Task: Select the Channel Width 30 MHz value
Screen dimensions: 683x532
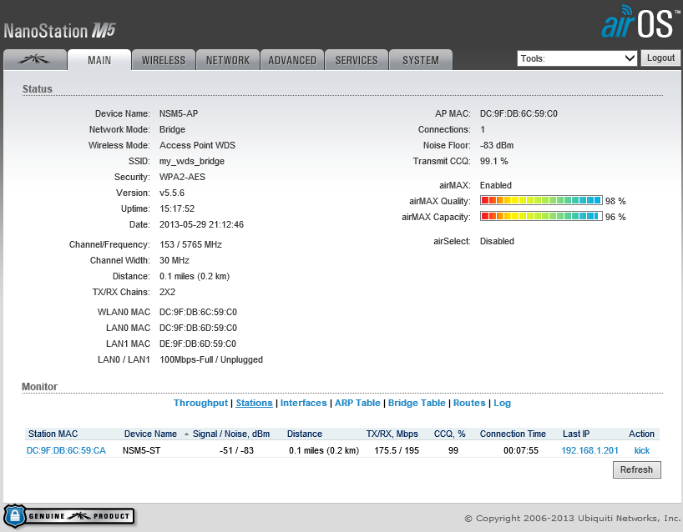Action: [x=175, y=260]
